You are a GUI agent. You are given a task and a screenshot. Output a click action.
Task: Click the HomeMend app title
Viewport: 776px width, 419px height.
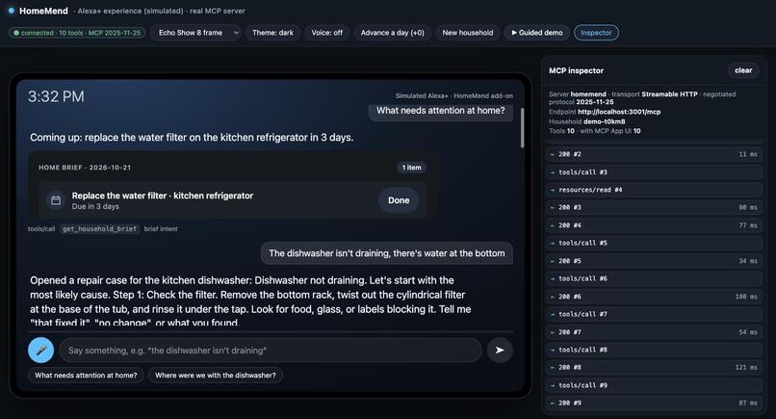coord(43,11)
